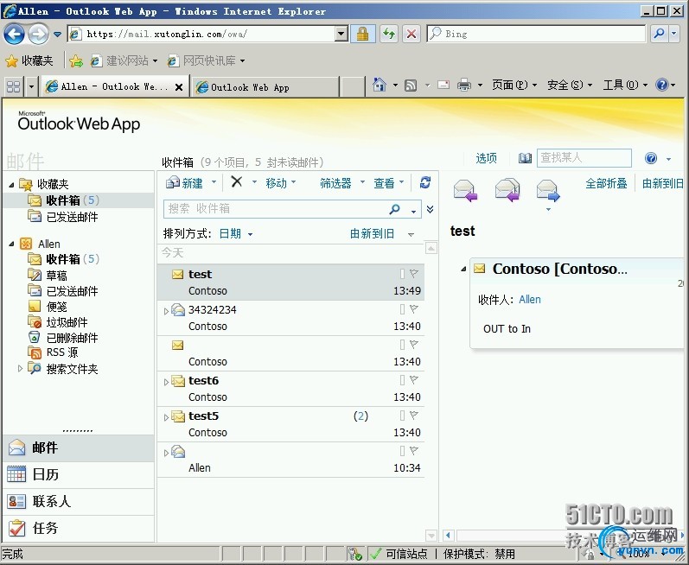Screen dimensions: 689x565
Task: Click the green Refresh page icon
Action: (389, 34)
